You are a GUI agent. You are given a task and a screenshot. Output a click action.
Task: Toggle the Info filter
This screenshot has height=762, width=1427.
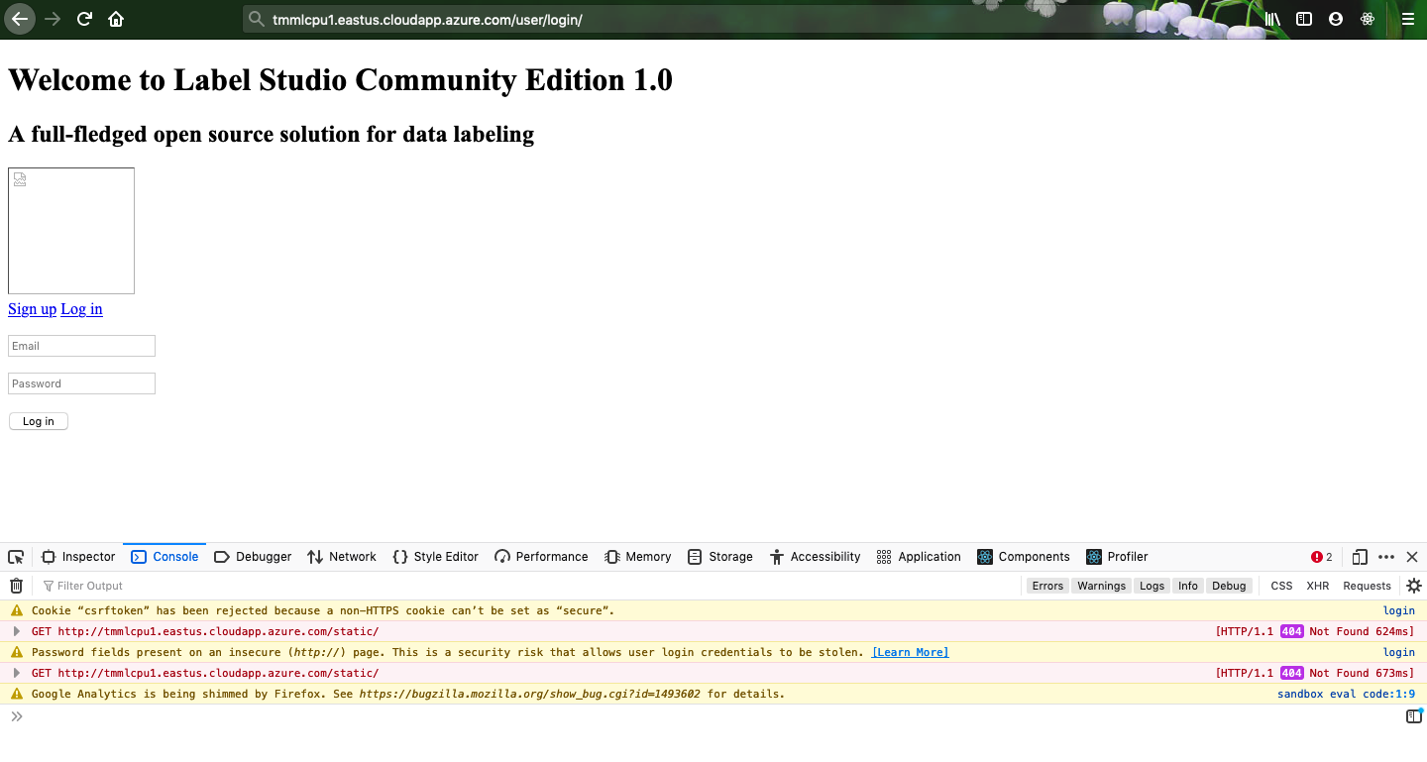(1188, 586)
